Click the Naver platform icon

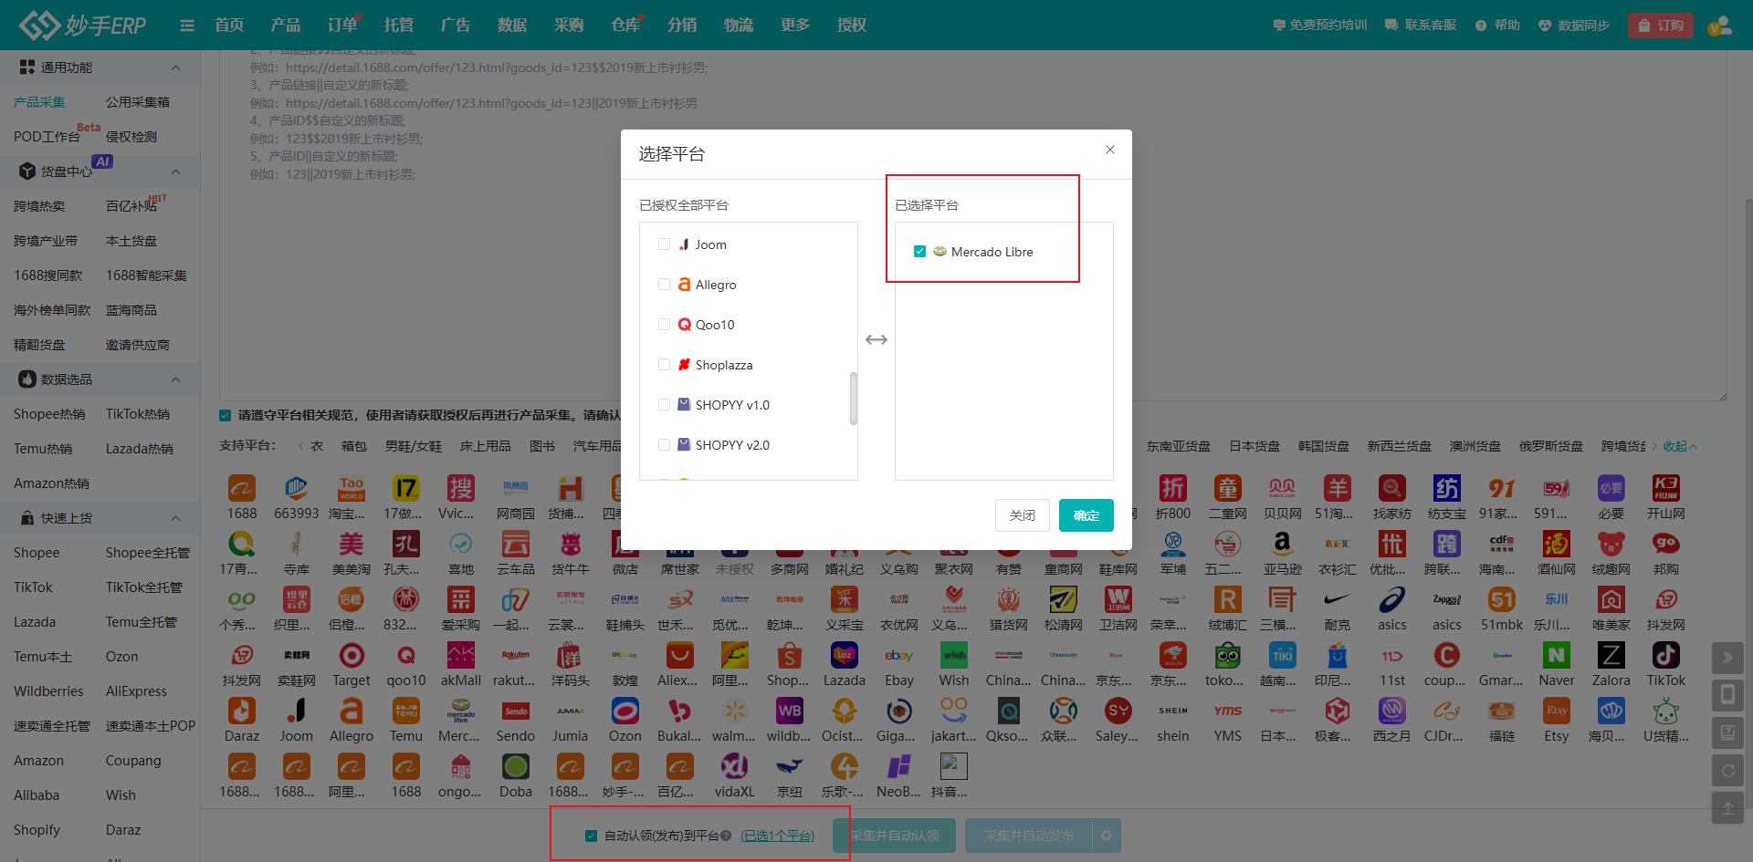(x=1556, y=657)
